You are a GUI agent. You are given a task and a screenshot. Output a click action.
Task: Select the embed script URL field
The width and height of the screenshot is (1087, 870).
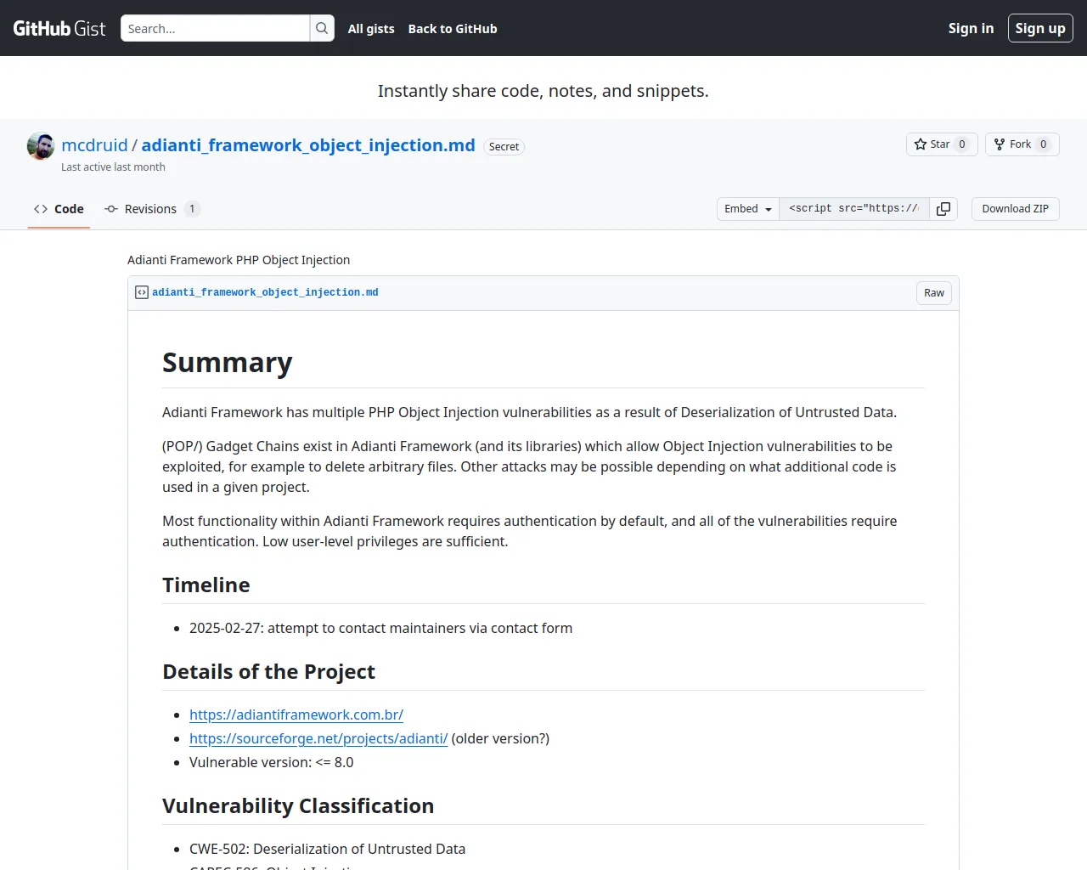point(853,209)
